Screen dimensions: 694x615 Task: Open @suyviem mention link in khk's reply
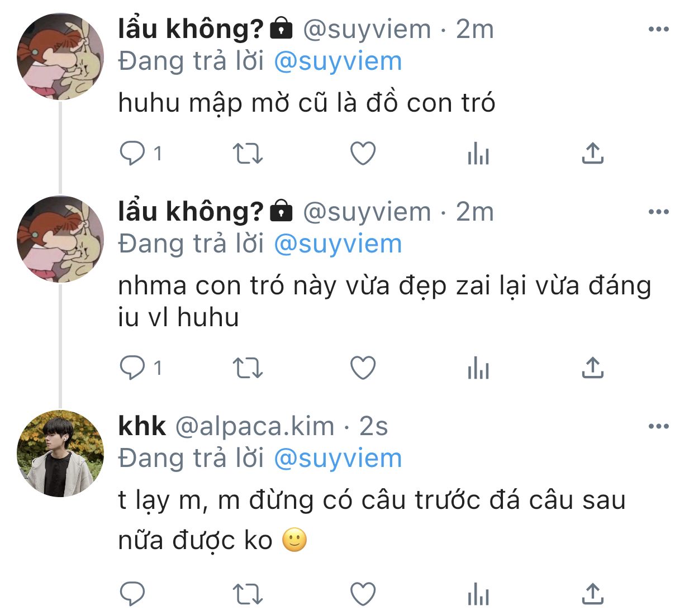(x=338, y=459)
